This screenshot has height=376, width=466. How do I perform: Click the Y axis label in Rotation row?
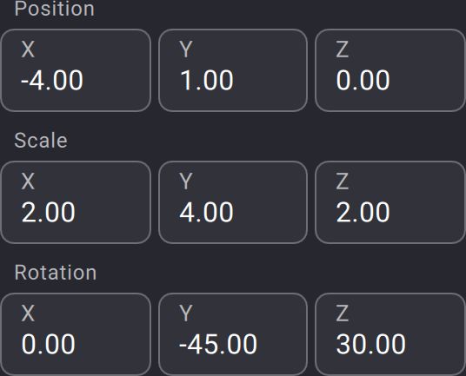[186, 313]
